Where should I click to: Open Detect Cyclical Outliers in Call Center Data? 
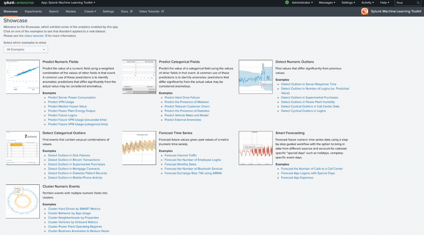310,107
